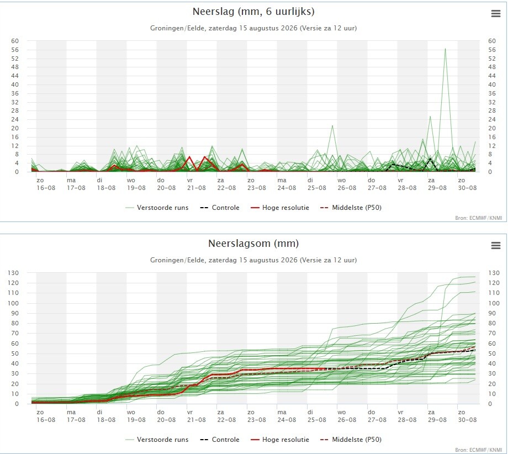508x454 pixels.
Task: Click the Neerslag (mm, 6 uurlijks) title
Action: [253, 12]
